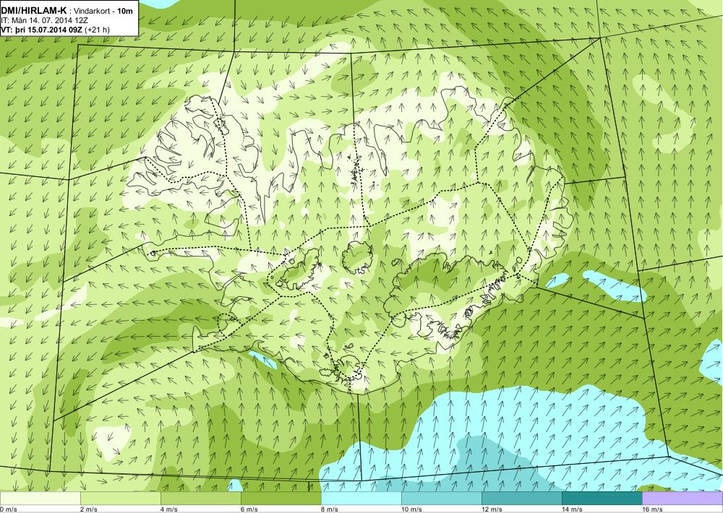Click the 6–8 m/s dark green swatch
Viewport: 723px width, 513px height.
click(281, 499)
